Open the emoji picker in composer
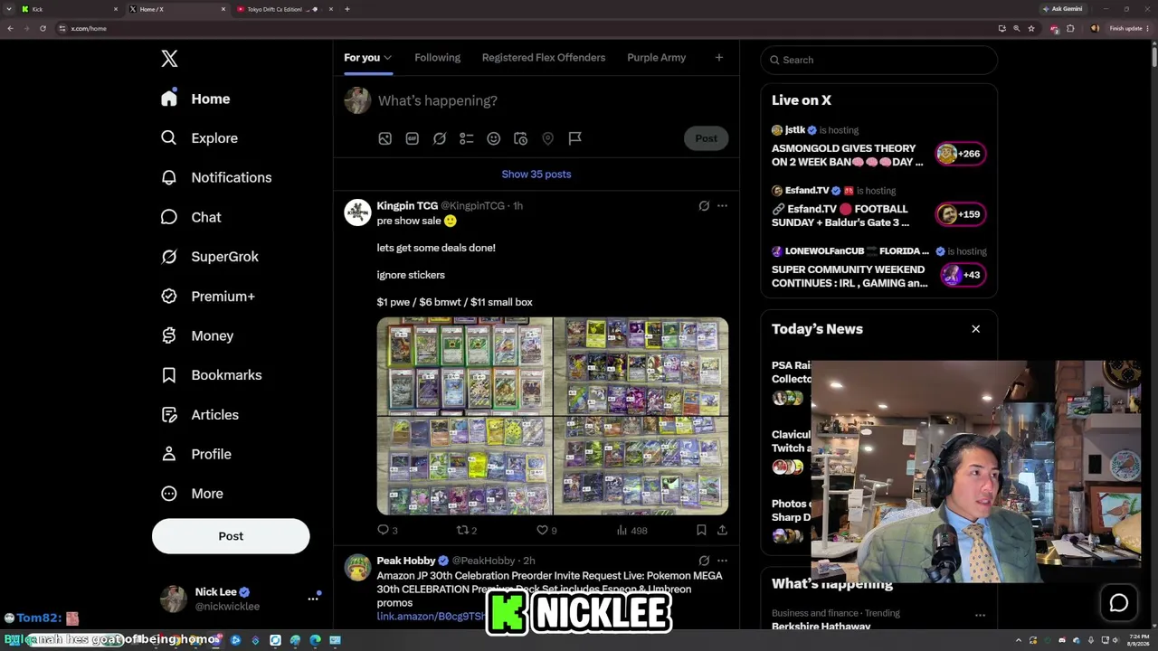Viewport: 1158px width, 651px height. click(x=494, y=138)
